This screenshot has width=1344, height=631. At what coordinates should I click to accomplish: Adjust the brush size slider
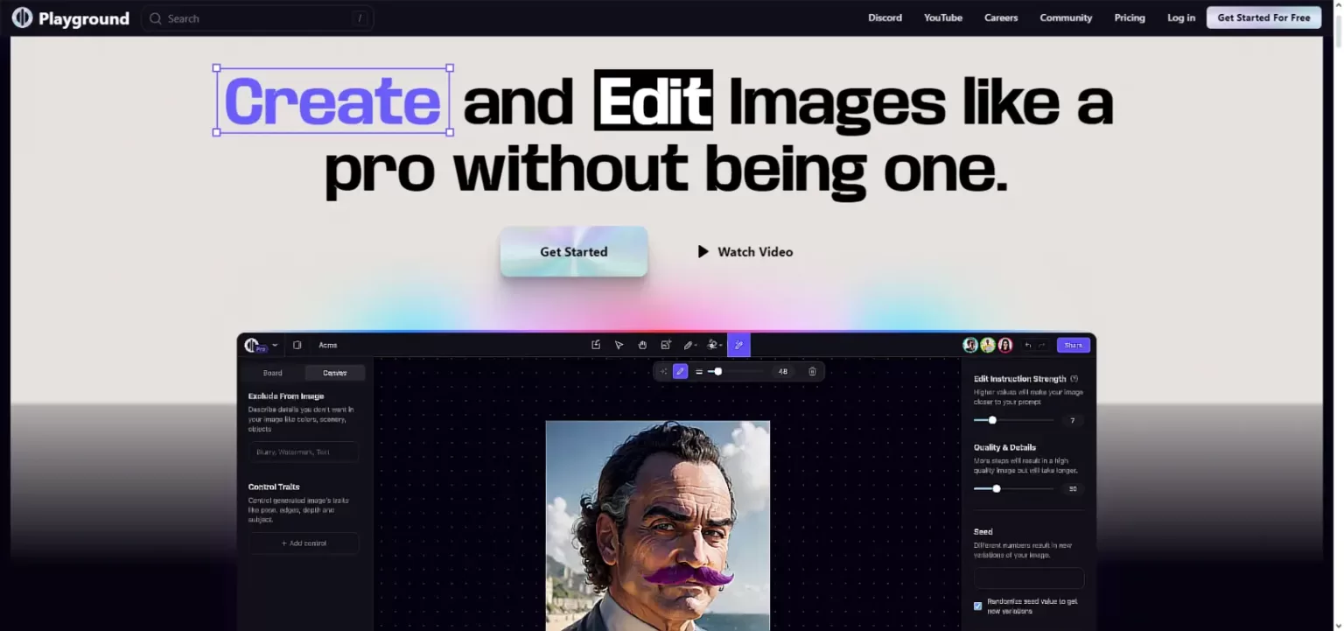click(x=735, y=371)
